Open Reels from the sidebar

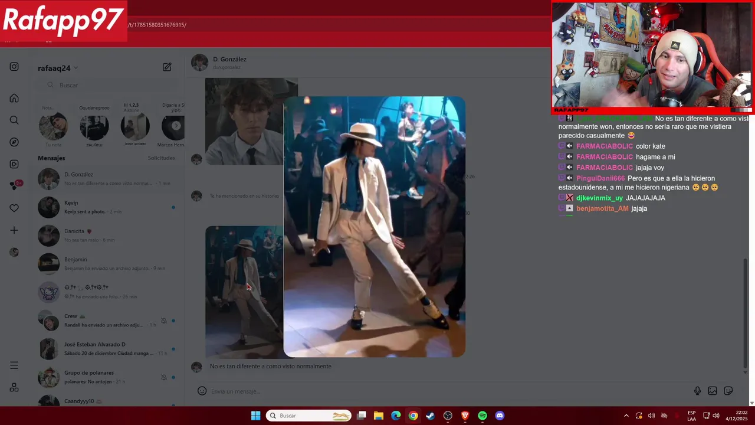point(14,164)
